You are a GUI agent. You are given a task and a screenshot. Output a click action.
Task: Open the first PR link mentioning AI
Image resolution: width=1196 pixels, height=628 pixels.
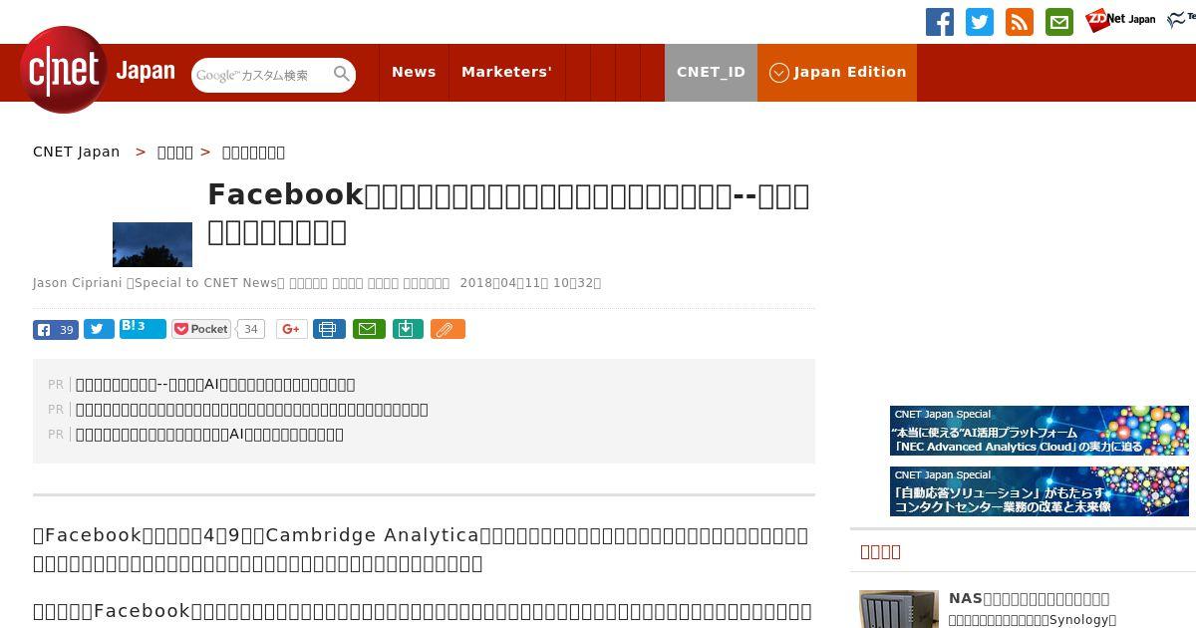pos(215,384)
